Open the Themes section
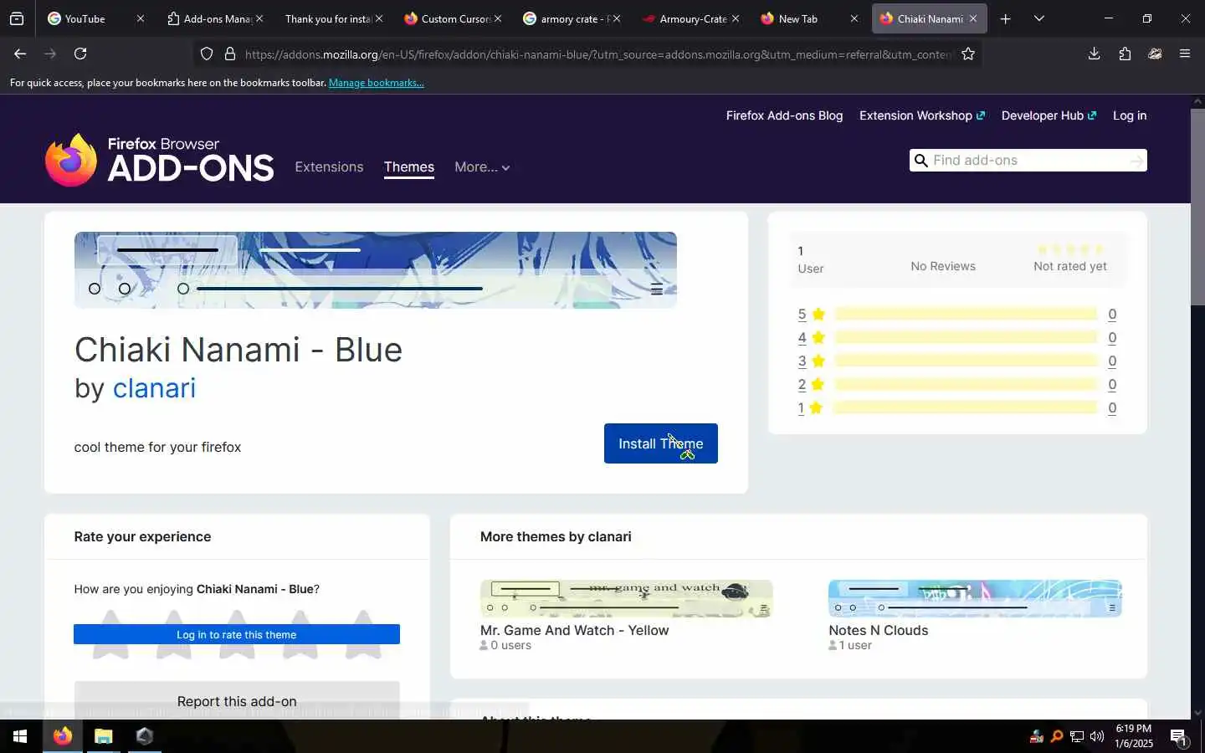The height and width of the screenshot is (753, 1205). (x=409, y=166)
